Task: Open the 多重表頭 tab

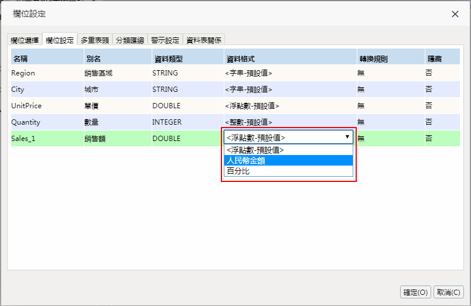Action: tap(95, 40)
